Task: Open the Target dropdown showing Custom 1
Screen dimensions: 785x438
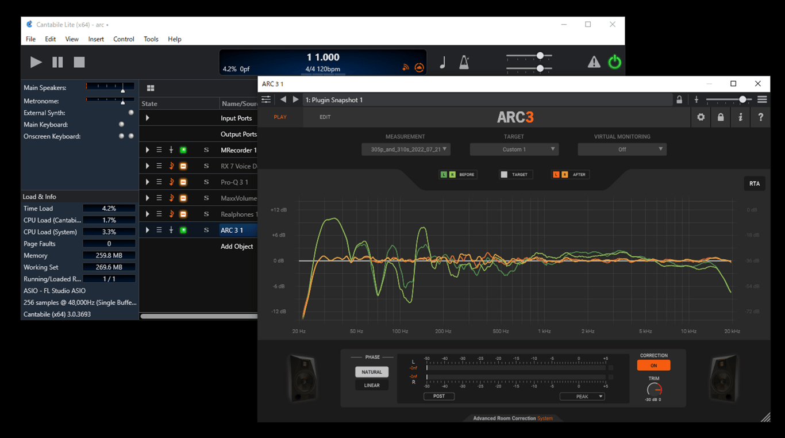Action: coord(514,149)
